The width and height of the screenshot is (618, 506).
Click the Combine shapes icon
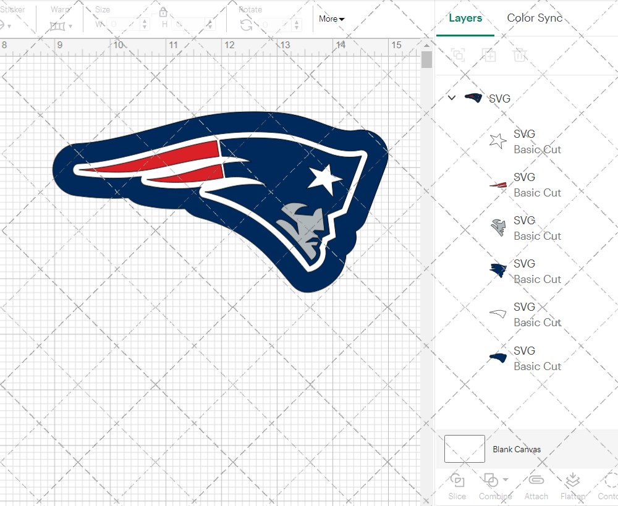(491, 480)
